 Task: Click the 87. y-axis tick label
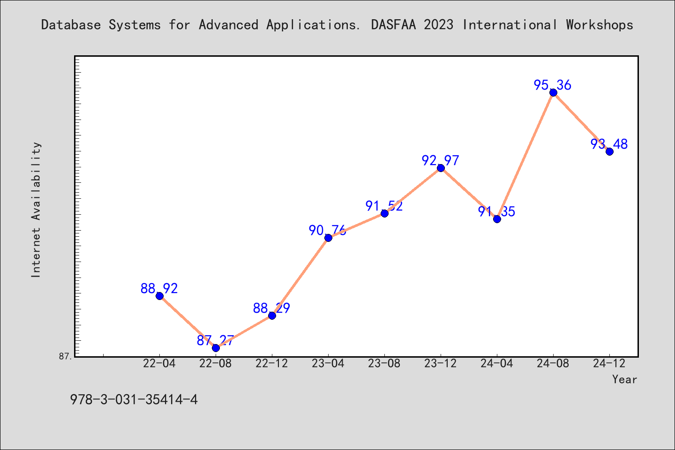[66, 357]
